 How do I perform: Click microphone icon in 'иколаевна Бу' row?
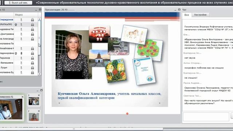point(21,72)
